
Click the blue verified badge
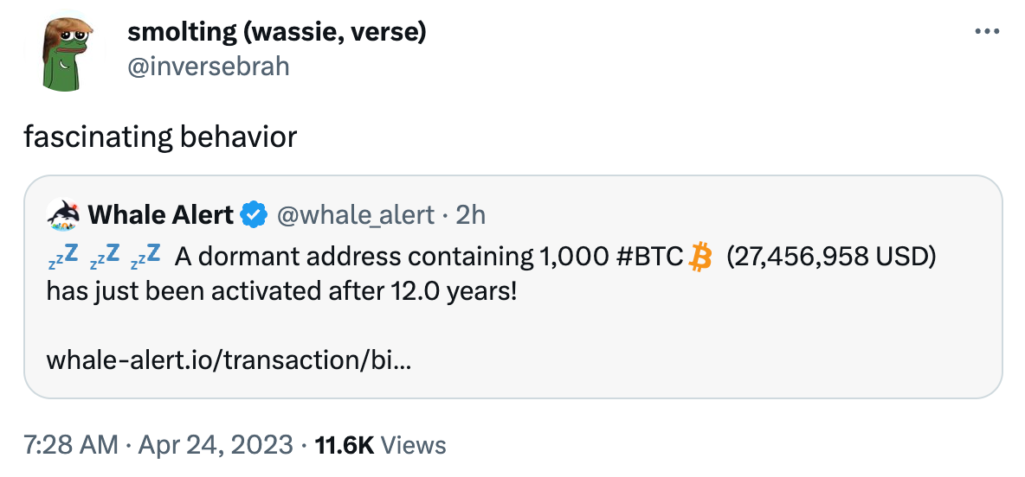[255, 214]
